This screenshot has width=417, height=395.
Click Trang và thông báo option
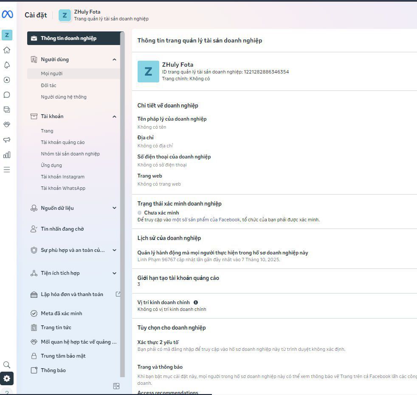point(160,367)
